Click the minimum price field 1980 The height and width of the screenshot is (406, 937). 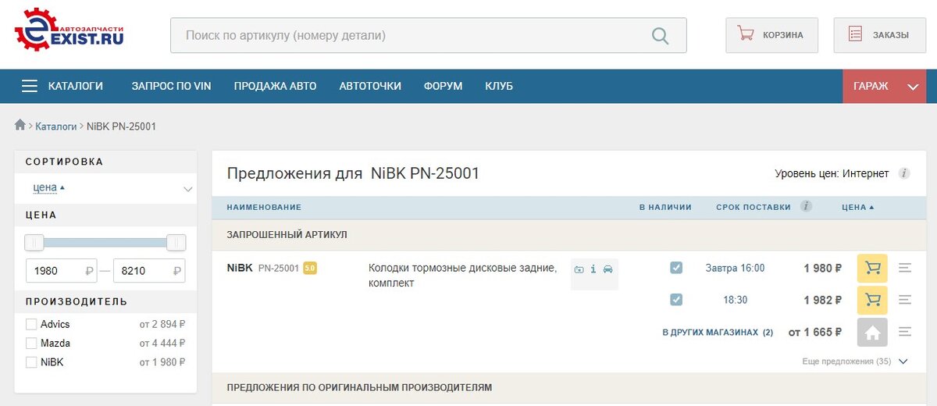click(62, 271)
